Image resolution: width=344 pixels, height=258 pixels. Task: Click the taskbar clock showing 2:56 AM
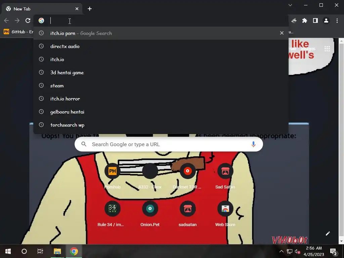tap(314, 251)
